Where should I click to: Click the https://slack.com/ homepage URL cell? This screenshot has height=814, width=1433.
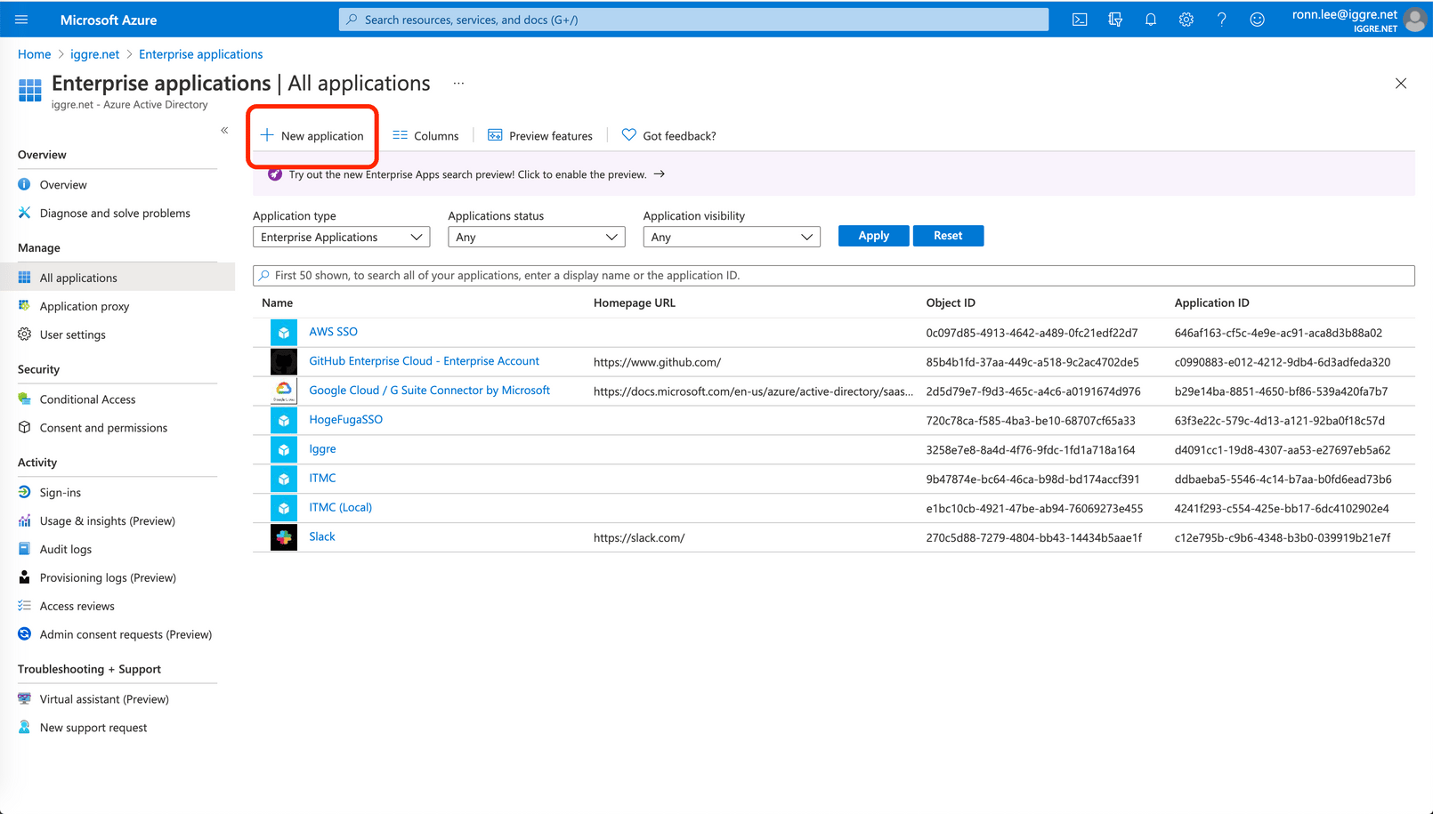tap(639, 538)
